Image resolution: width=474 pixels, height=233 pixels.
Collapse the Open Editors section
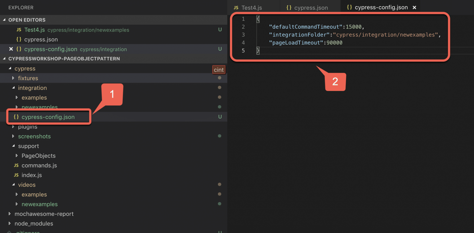click(x=4, y=20)
